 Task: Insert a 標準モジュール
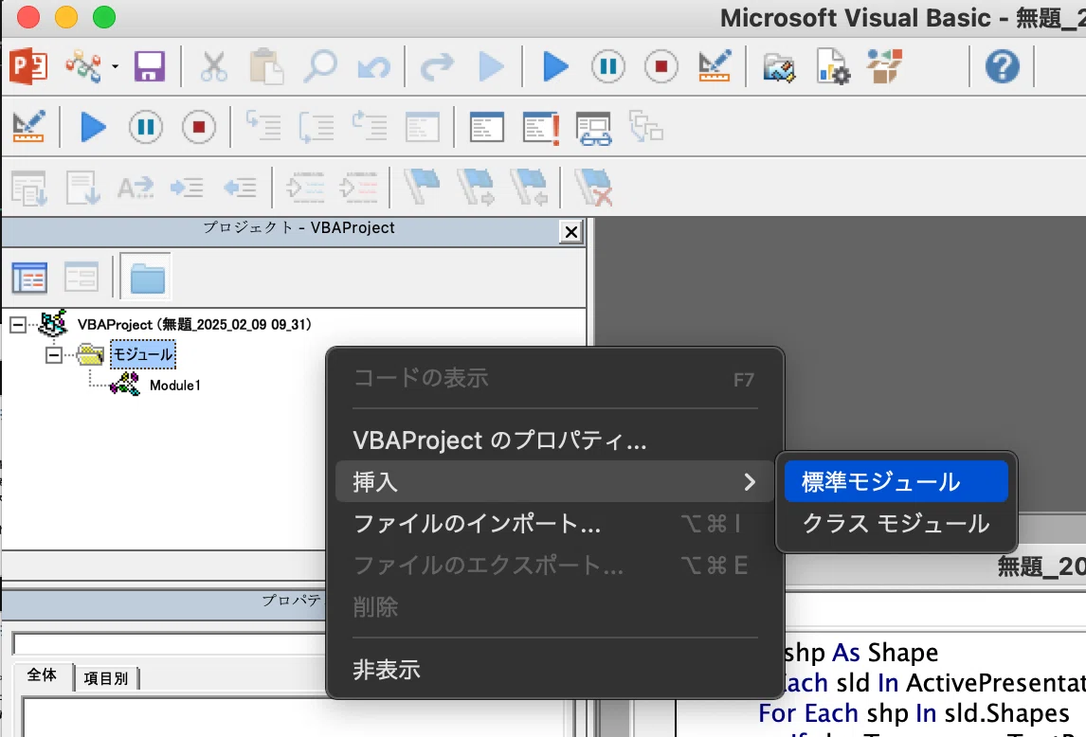[896, 481]
